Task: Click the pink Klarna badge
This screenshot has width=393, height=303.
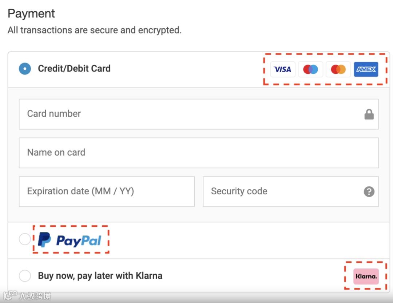Action: [x=366, y=276]
